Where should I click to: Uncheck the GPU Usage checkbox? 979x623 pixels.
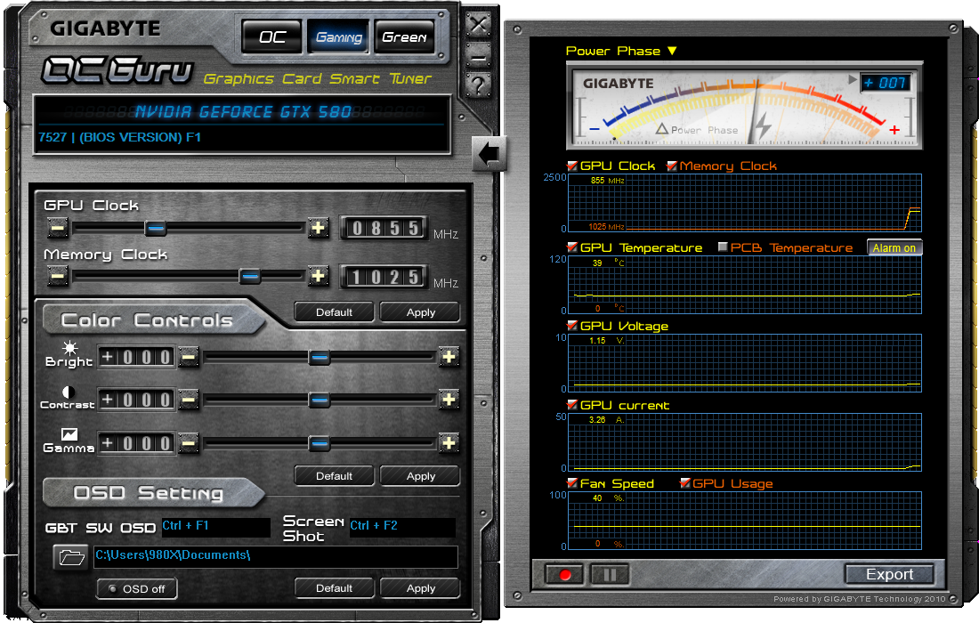(685, 483)
